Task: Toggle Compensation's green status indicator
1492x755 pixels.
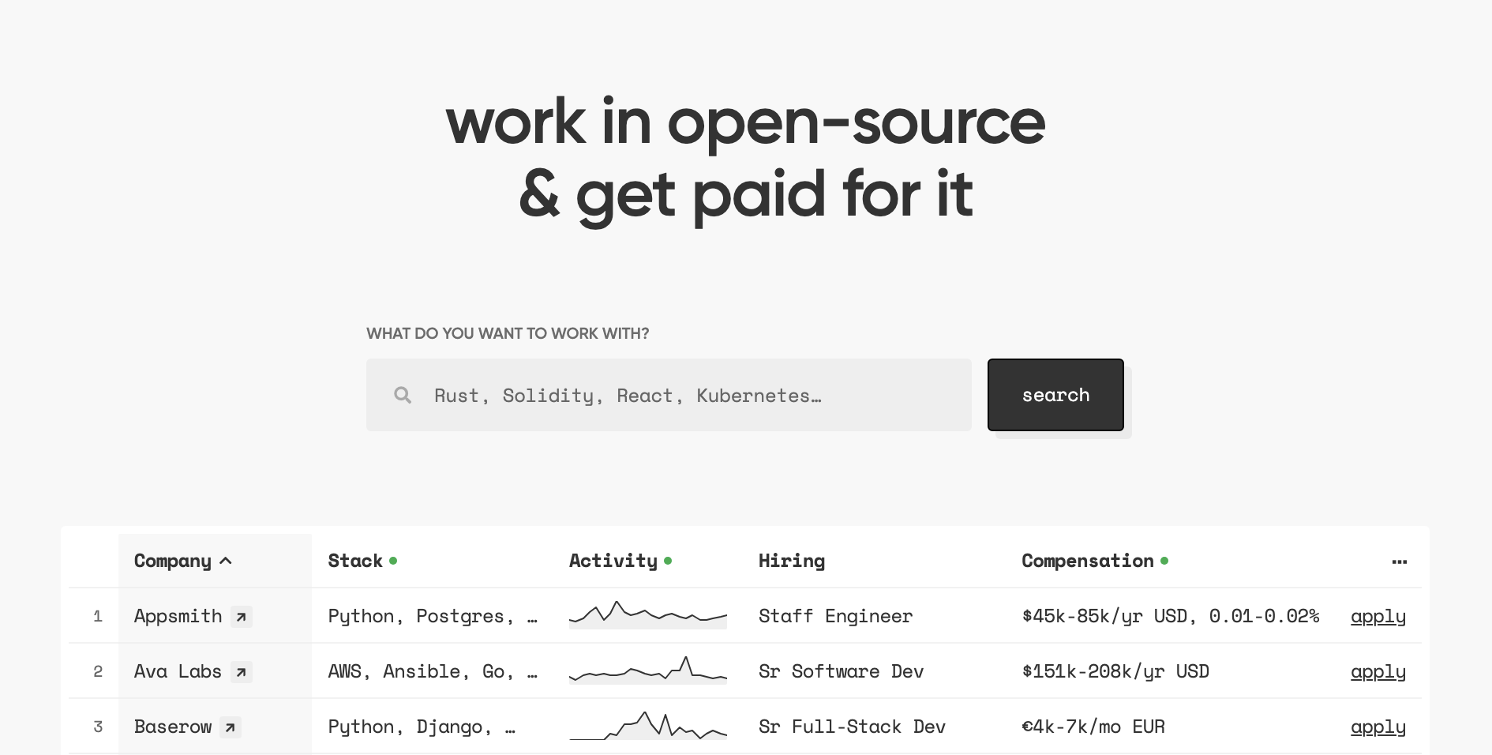Action: pyautogui.click(x=1164, y=561)
